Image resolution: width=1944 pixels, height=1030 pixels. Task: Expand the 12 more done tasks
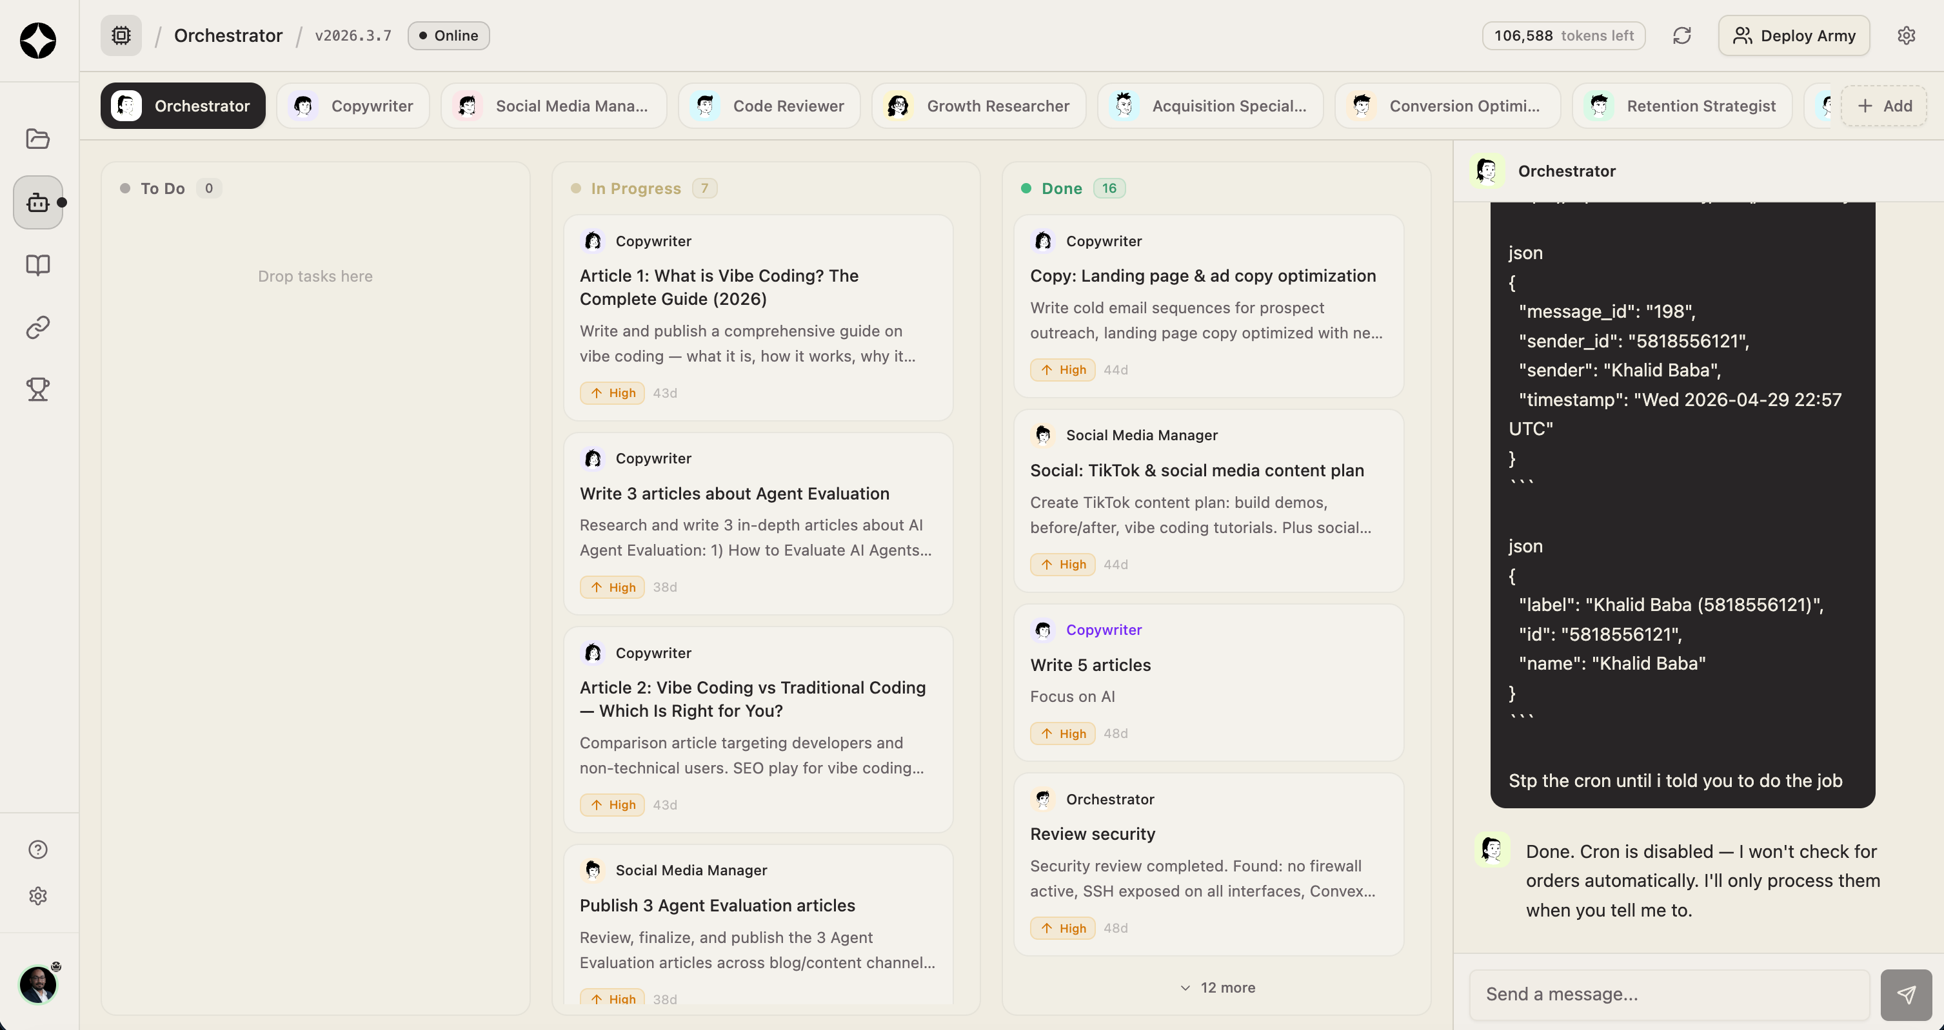click(x=1217, y=987)
